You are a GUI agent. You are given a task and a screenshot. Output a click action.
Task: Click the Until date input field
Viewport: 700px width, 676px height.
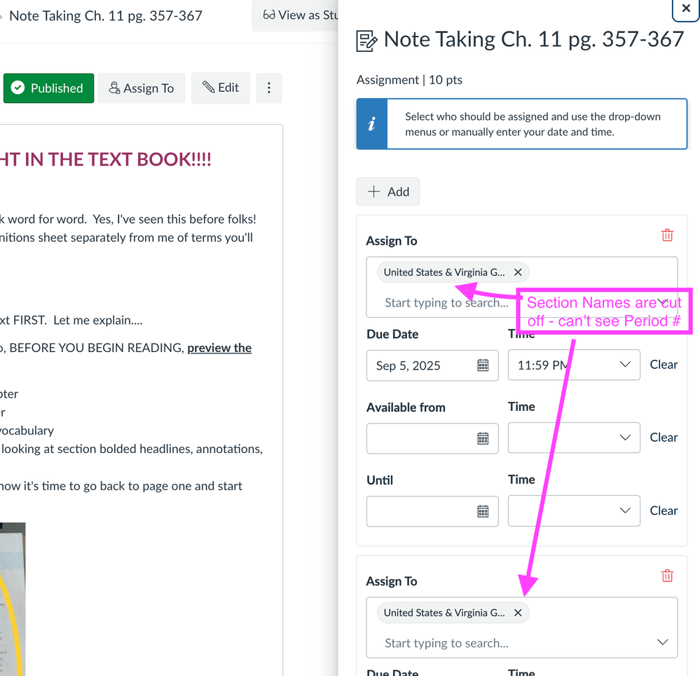coord(420,511)
